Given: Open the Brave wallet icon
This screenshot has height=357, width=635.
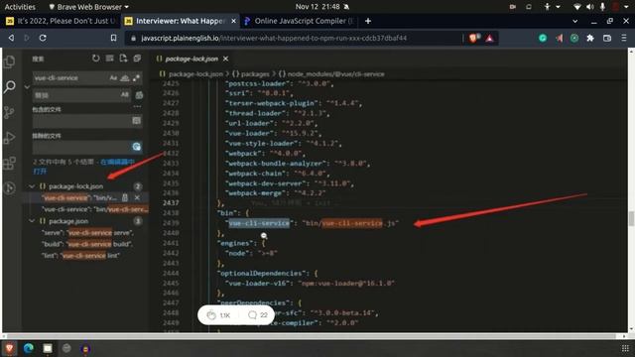Looking at the screenshot, I should [607, 38].
